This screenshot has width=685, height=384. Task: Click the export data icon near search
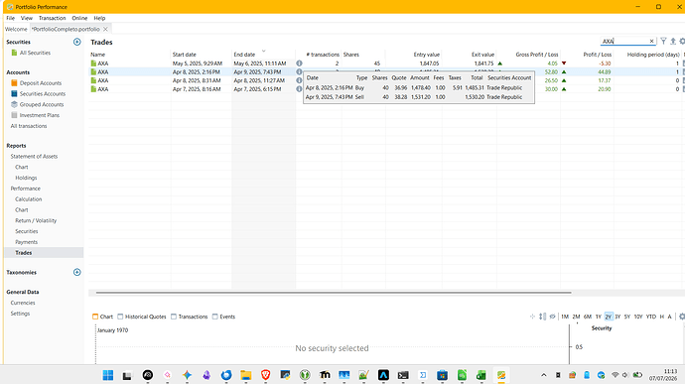tap(673, 41)
